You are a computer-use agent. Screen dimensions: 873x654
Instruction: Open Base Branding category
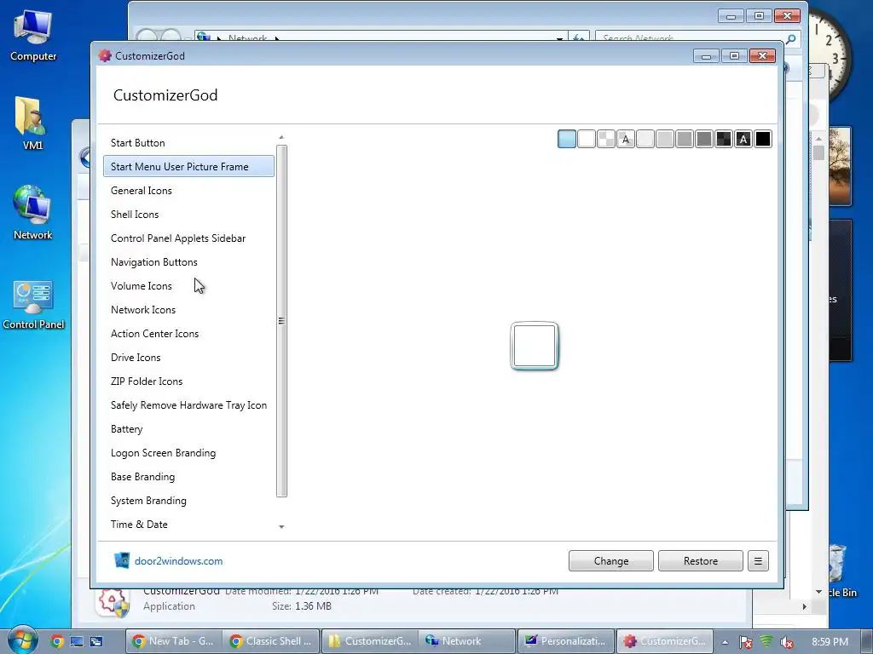[188, 477]
